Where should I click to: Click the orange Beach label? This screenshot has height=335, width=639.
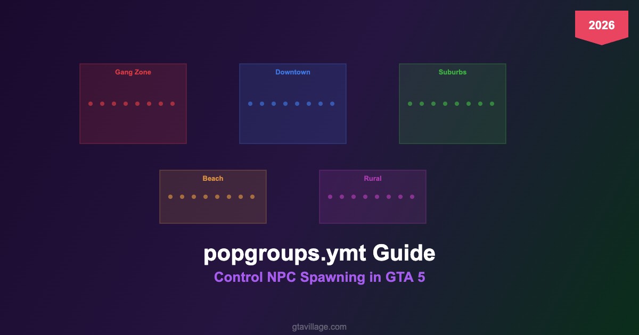(213, 179)
